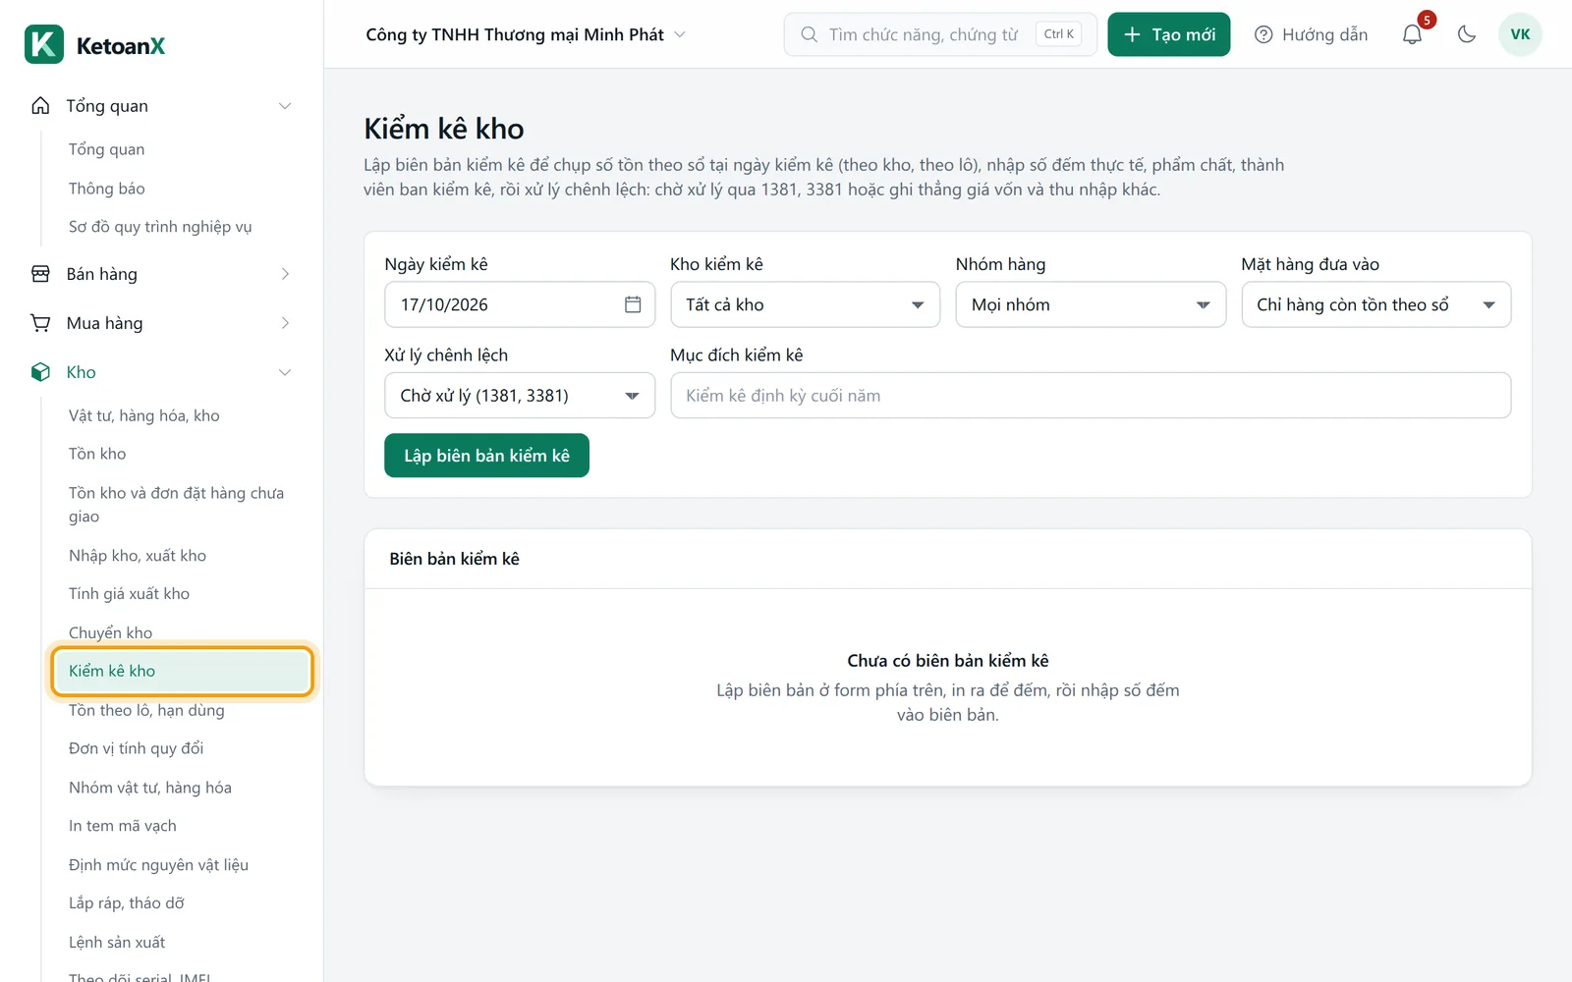This screenshot has width=1572, height=982.
Task: Click Lập biên bản kiểm kê button
Action: pos(486,456)
